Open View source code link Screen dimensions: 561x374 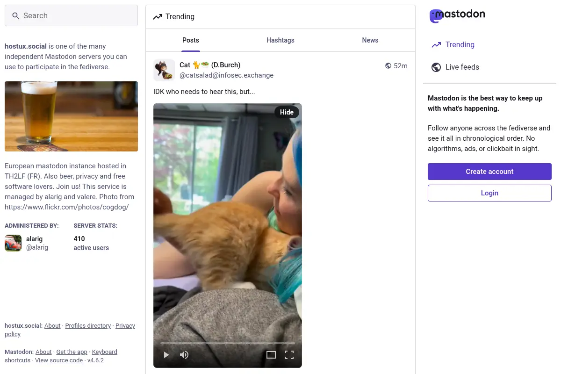click(x=59, y=360)
